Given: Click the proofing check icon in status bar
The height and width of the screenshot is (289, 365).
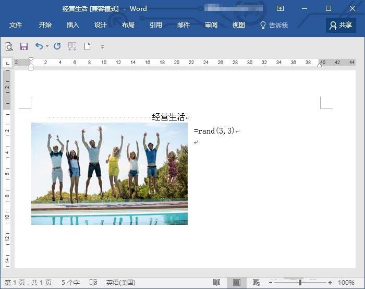Looking at the screenshot, I should 93,282.
